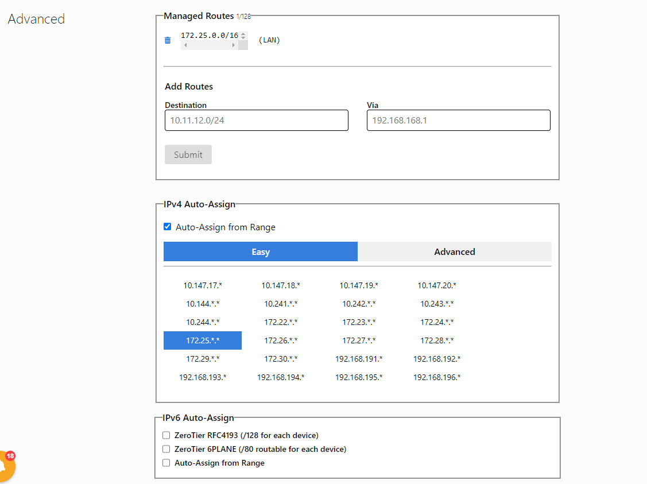The width and height of the screenshot is (647, 484).
Task: Choose the 10.243.*.* IP range
Action: 437,304
